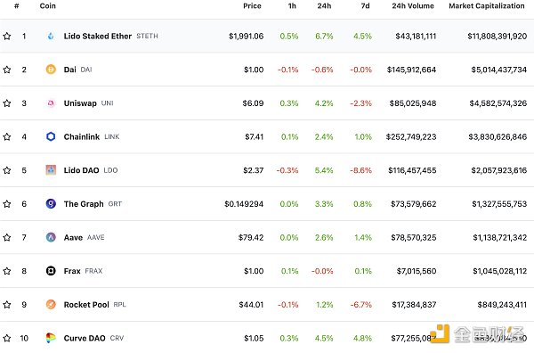Viewport: 534px width, 353px height.
Task: Click the Lido Staked Ether coin icon
Action: coord(51,36)
